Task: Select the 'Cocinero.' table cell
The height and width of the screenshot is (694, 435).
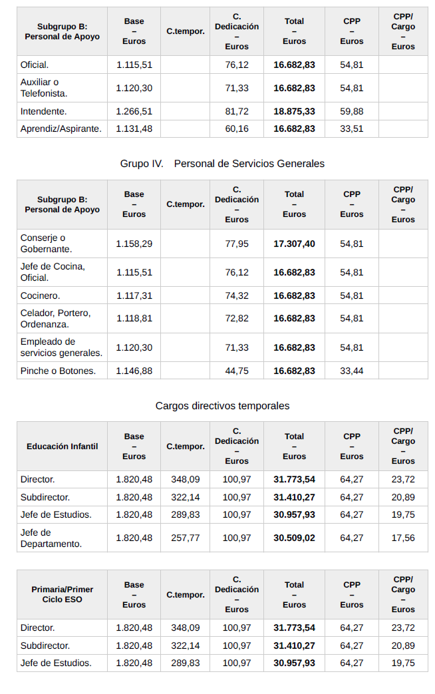Action: [40, 295]
